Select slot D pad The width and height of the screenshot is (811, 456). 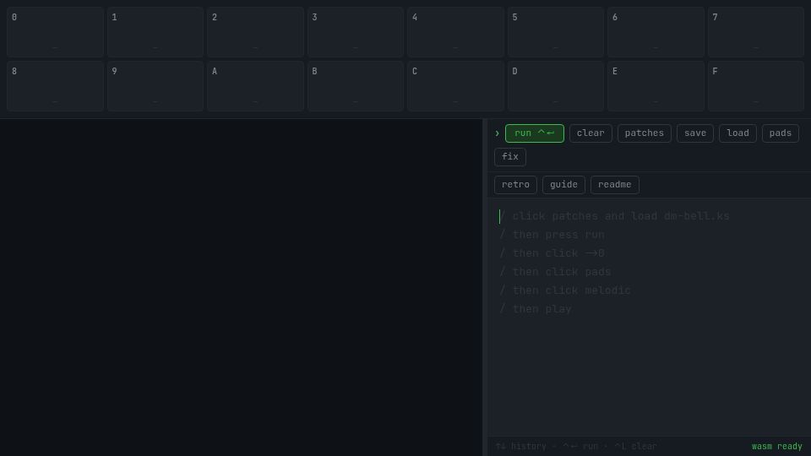(x=556, y=86)
